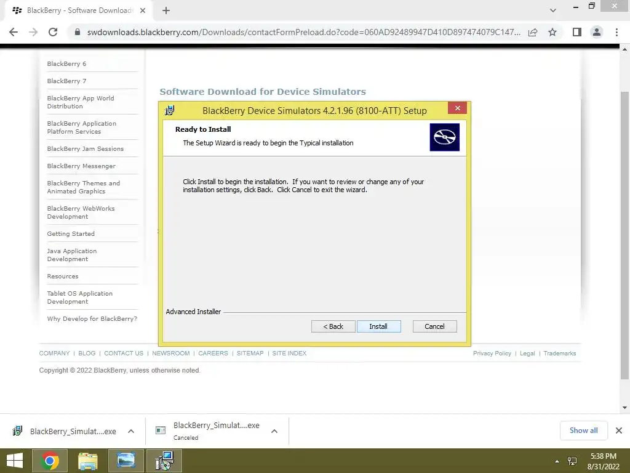The width and height of the screenshot is (630, 473).
Task: Click installer icon on taskbar
Action: tap(164, 461)
